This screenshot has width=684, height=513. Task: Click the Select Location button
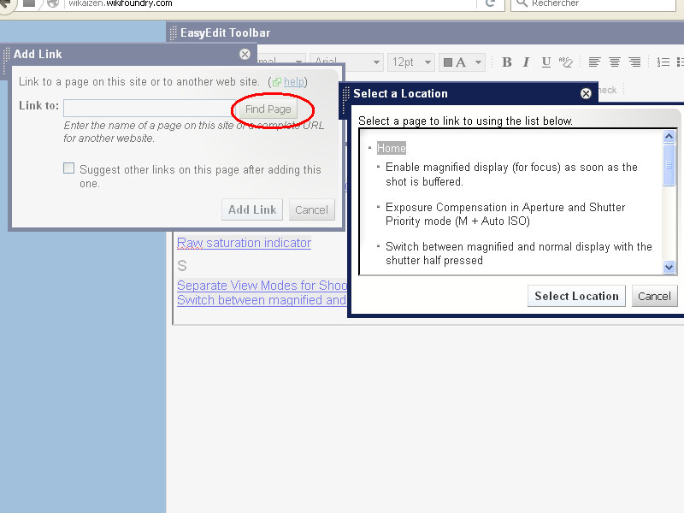click(x=576, y=296)
